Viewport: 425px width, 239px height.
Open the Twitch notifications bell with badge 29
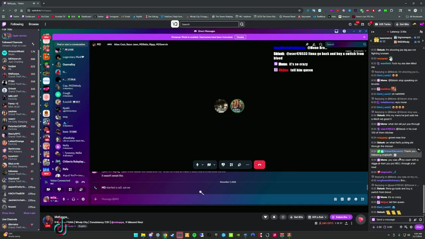[x=356, y=24]
